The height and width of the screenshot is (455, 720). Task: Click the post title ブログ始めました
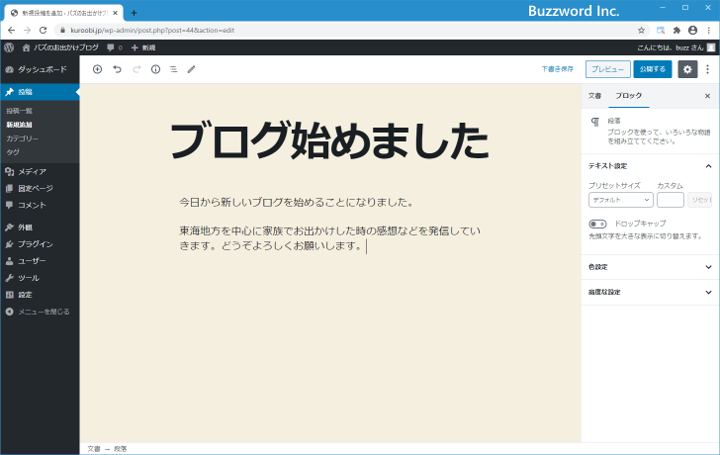point(329,140)
